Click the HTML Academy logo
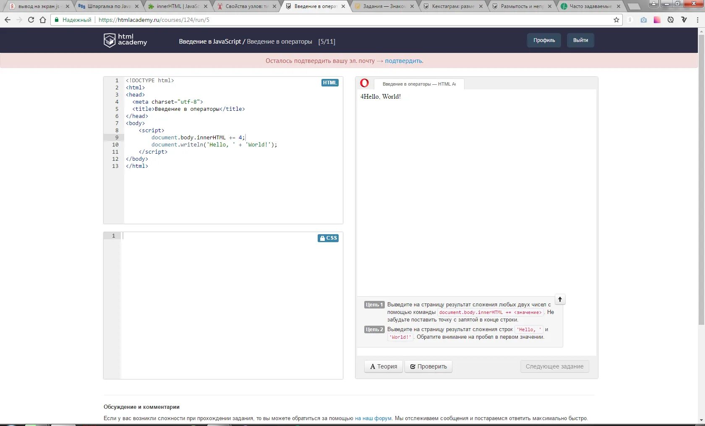Screen dimensions: 705x426 [125, 40]
